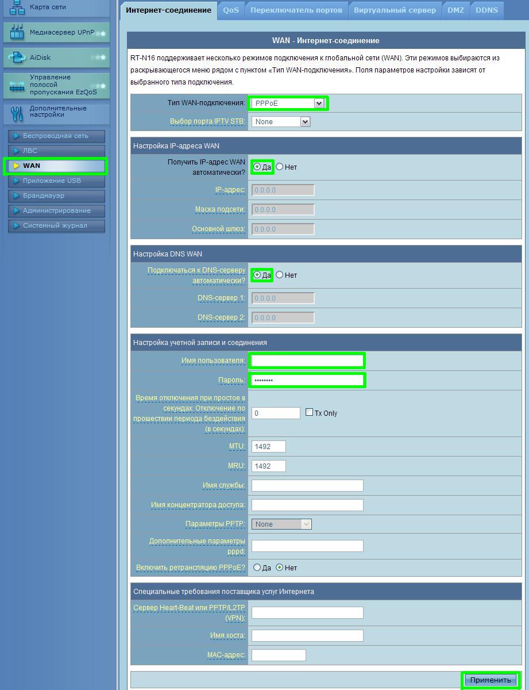Open Администрирование in the sidebar
This screenshot has width=529, height=690.
tap(56, 211)
